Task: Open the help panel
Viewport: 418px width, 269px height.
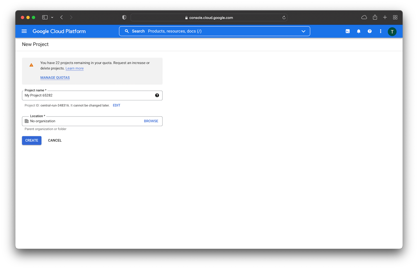Action: coord(369,31)
